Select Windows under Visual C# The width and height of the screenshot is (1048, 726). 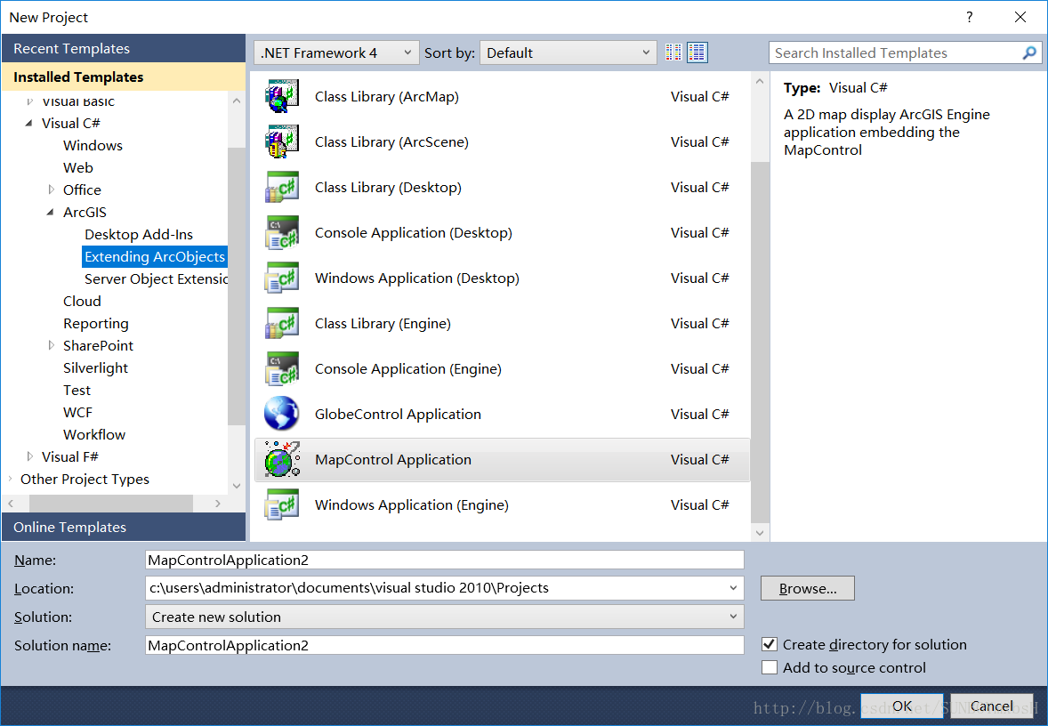click(x=93, y=145)
